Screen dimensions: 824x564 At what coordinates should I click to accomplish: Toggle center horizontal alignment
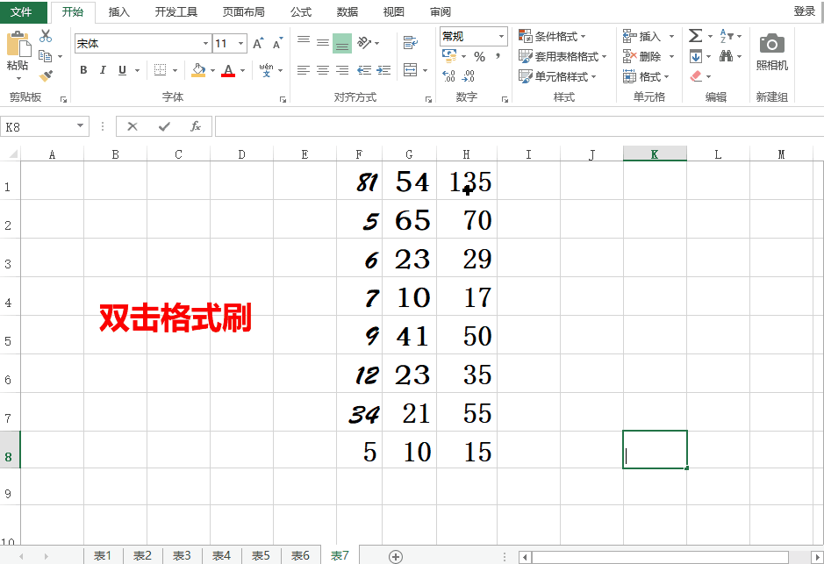(323, 70)
